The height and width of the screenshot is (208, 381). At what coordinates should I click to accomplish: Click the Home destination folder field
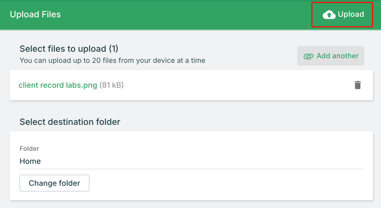pyautogui.click(x=30, y=161)
